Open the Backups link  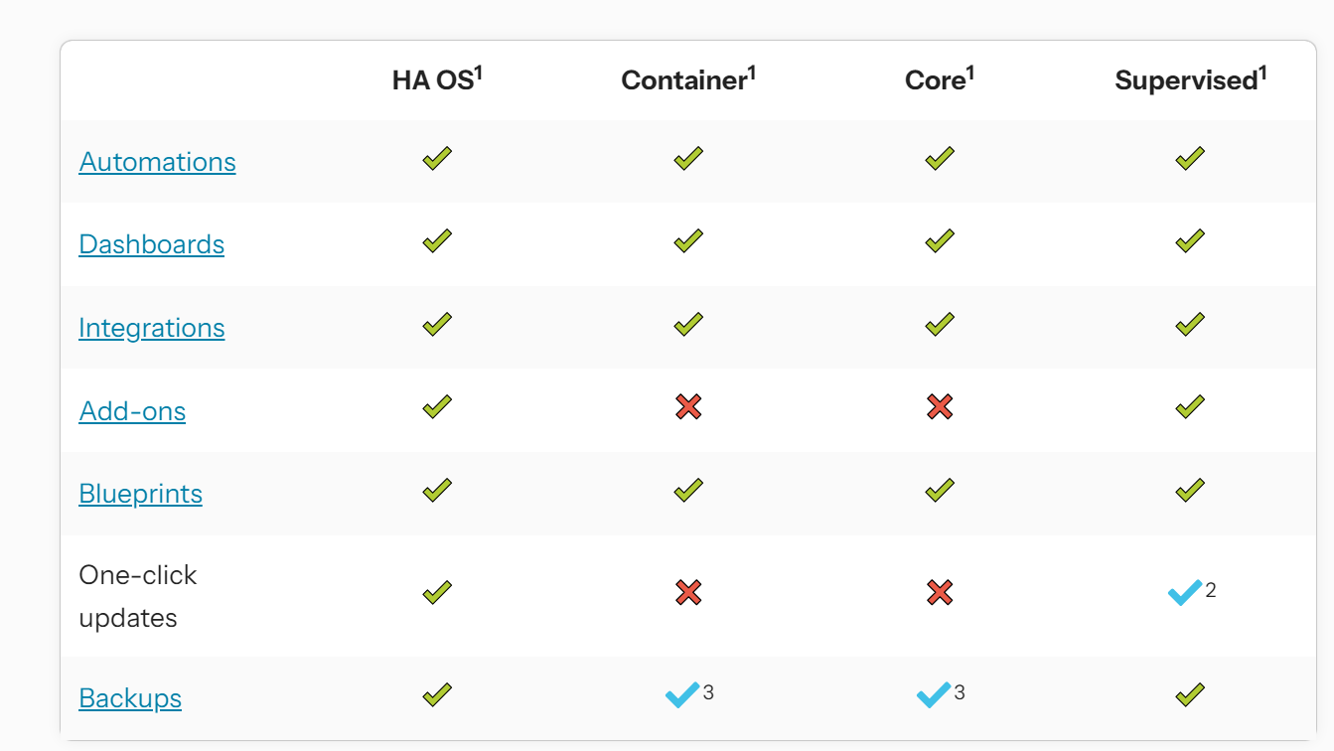point(130,698)
